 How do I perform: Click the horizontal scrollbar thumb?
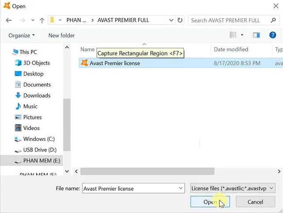tap(147, 171)
